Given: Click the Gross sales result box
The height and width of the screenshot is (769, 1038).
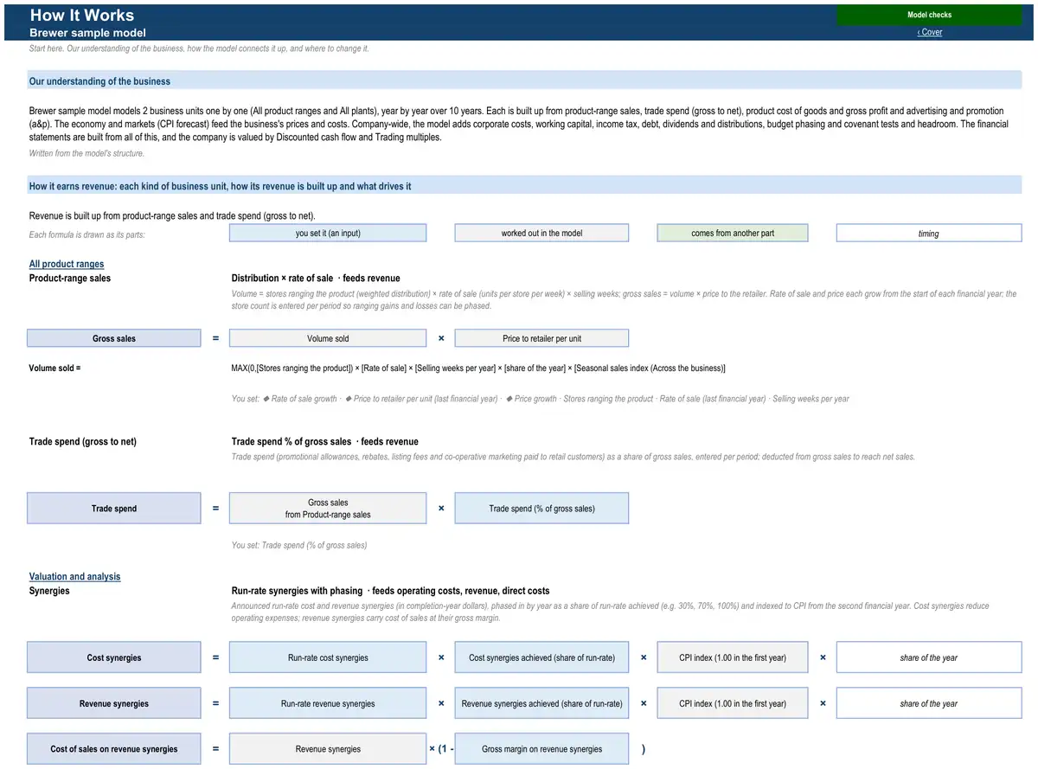Looking at the screenshot, I should (114, 338).
